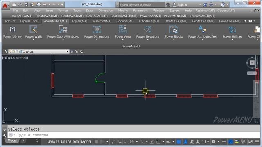Expand polar tracking options arrow

pyautogui.click(x=137, y=142)
